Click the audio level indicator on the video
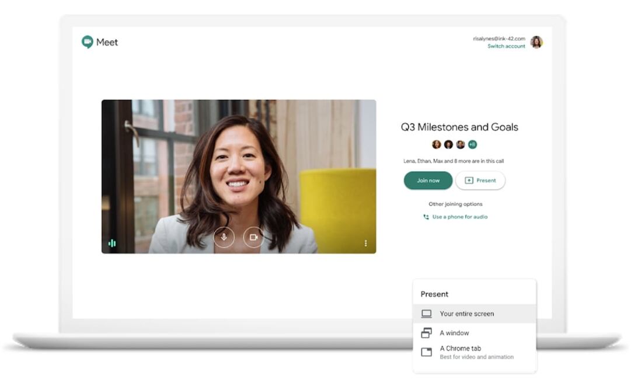 point(111,241)
